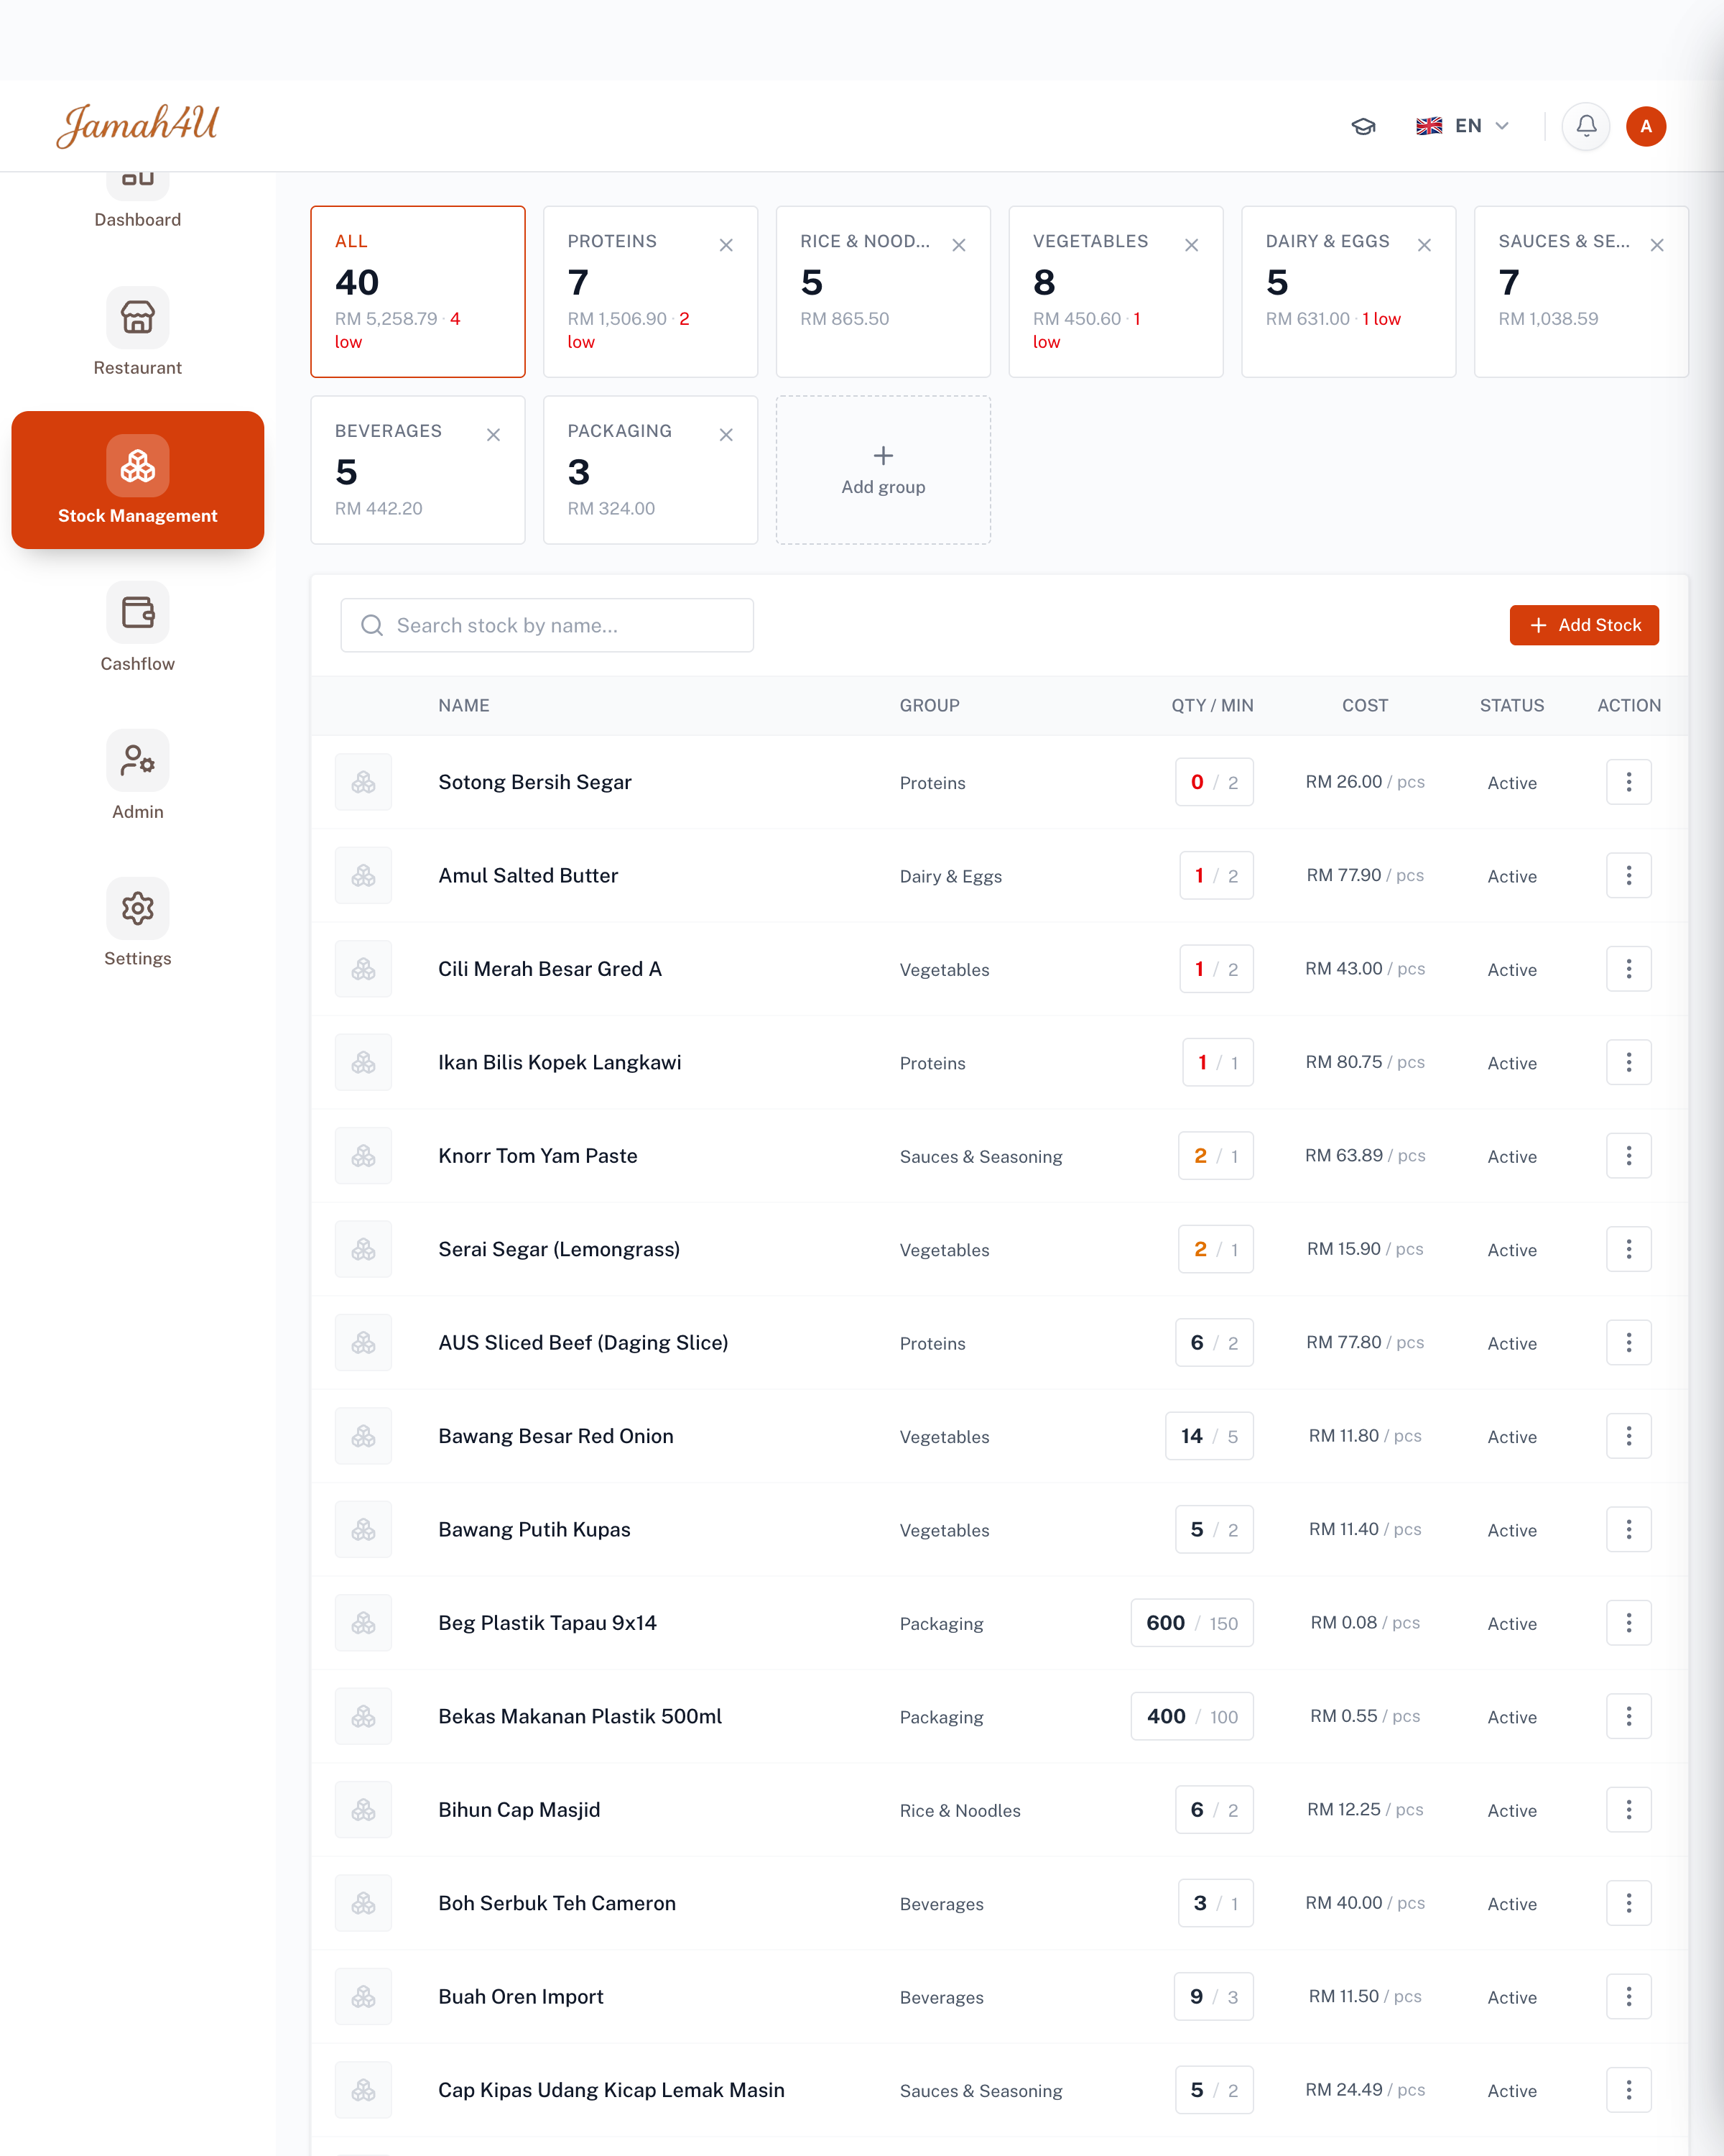Click the quantity box for Ikan Bilis Kopek Langkawi

tap(1218, 1062)
